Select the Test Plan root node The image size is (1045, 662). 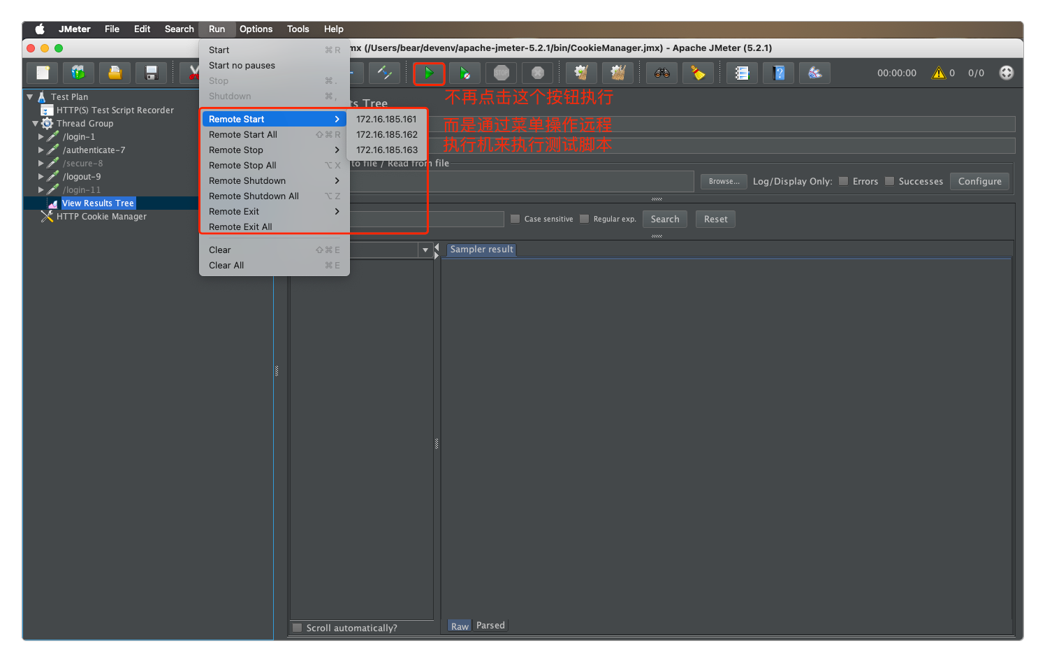tap(69, 97)
